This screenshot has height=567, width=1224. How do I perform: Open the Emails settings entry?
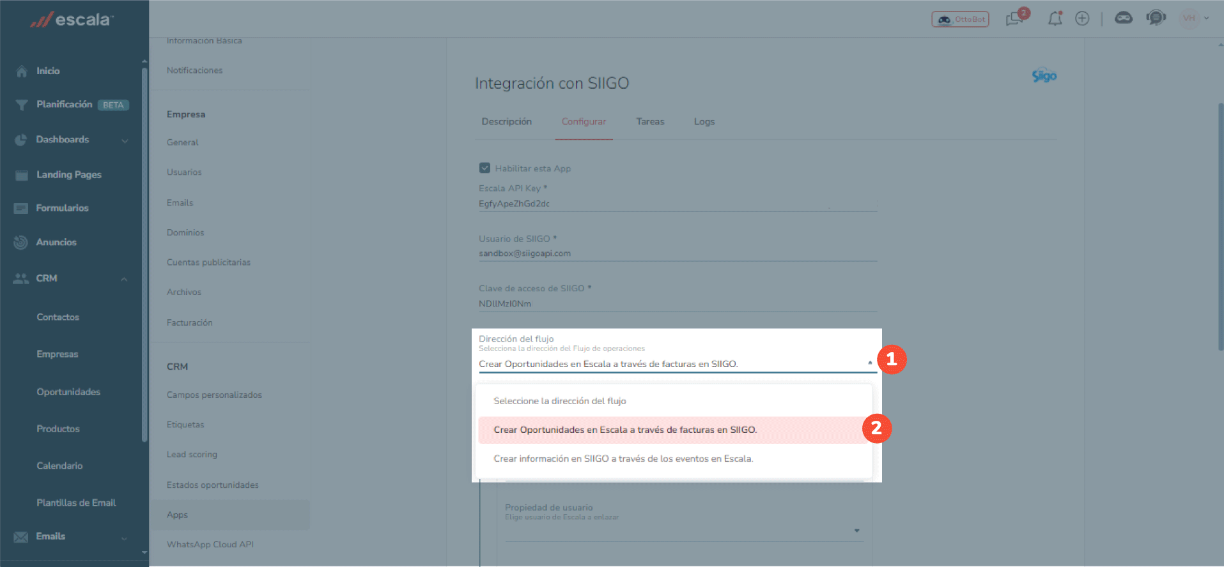point(180,202)
